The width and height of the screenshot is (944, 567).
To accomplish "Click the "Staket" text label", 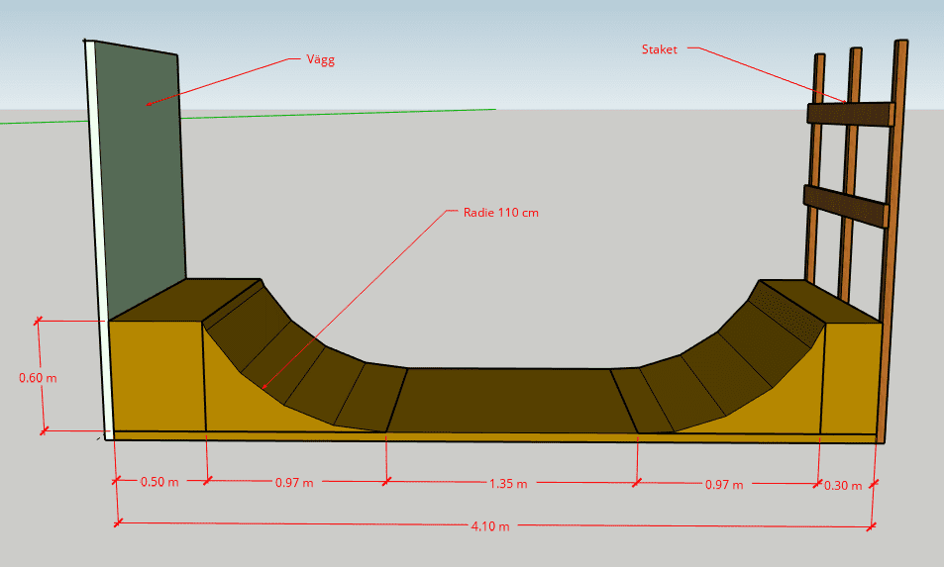I will [x=658, y=47].
